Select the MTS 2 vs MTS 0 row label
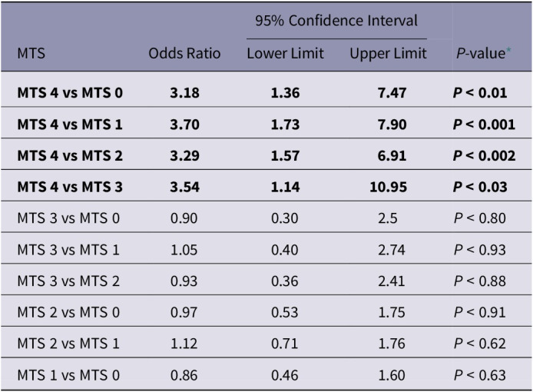533x392 pixels. click(68, 313)
